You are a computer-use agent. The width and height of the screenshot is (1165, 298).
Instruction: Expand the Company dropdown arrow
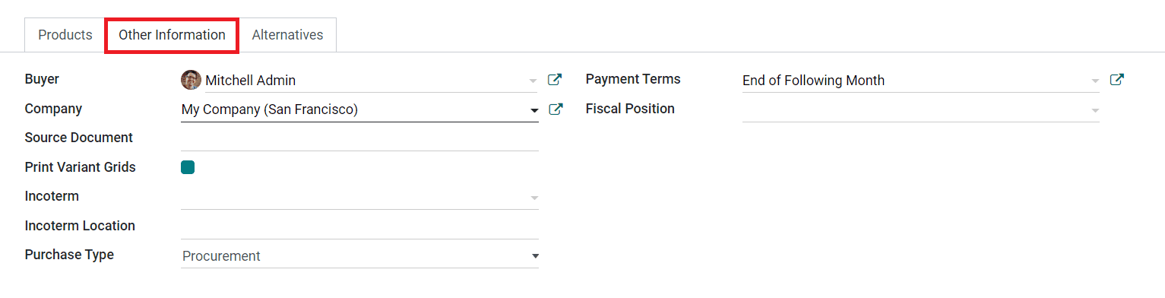tap(534, 110)
